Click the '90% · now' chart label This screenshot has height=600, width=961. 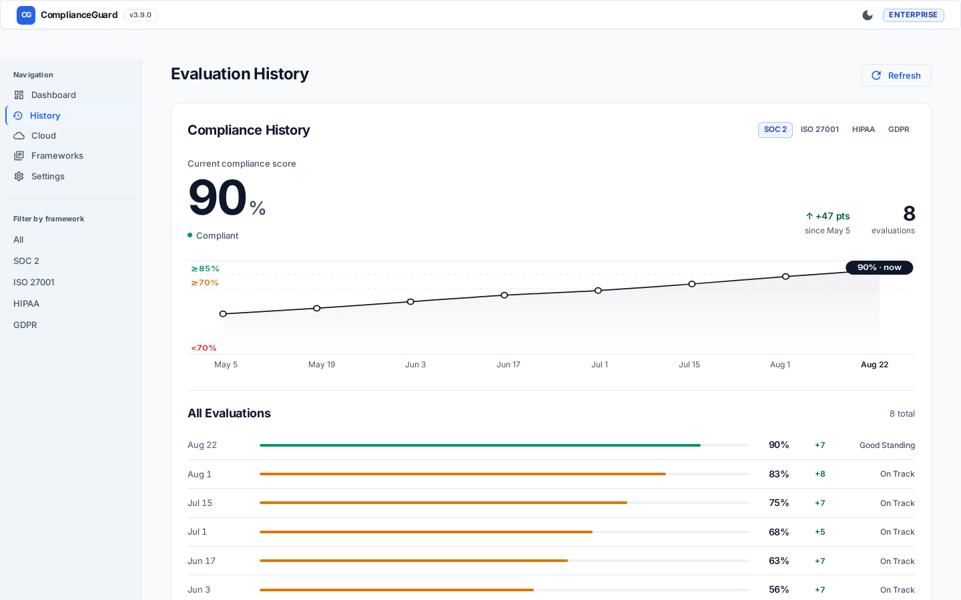tap(880, 267)
